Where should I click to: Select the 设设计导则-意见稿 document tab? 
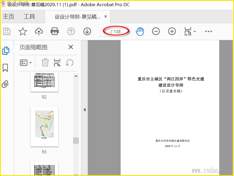pos(77,17)
